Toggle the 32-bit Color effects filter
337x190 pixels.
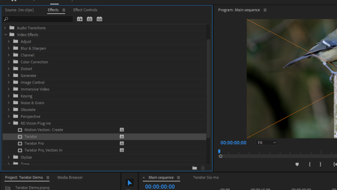click(89, 19)
